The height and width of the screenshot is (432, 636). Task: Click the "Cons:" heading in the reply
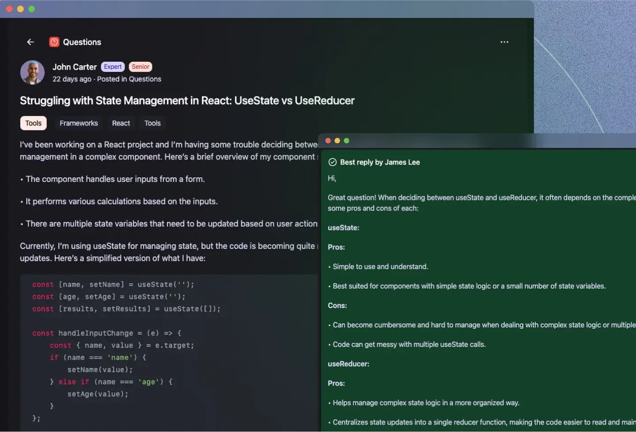pyautogui.click(x=337, y=305)
